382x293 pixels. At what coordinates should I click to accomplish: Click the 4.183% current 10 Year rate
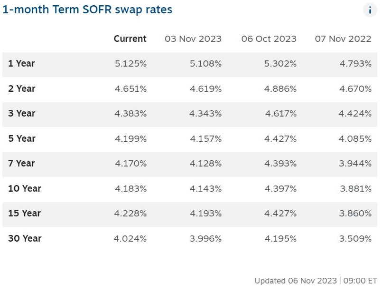coord(130,188)
